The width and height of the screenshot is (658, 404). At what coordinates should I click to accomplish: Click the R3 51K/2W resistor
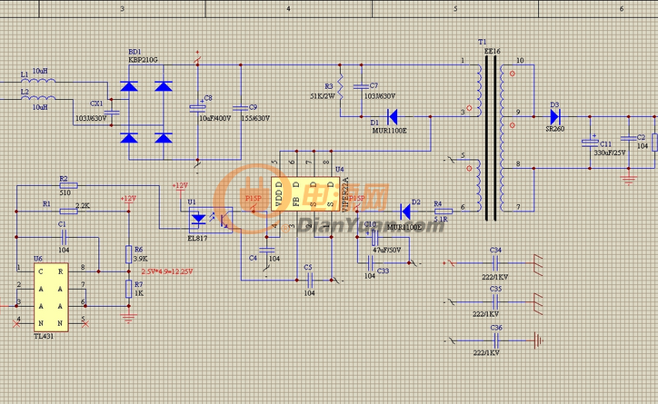341,89
